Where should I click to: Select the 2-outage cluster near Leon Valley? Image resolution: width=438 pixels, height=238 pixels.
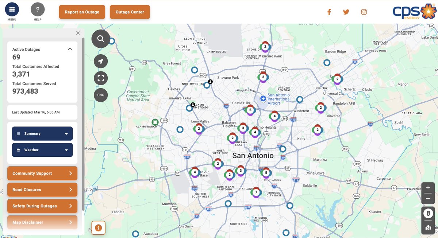point(199,129)
